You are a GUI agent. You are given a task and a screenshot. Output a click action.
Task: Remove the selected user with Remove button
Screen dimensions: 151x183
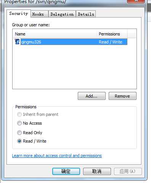[x=122, y=96]
